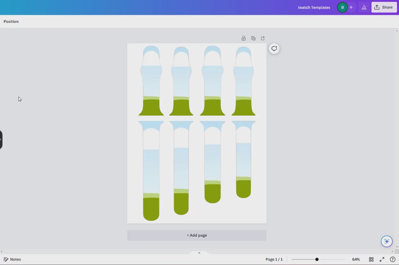Screen dimensions: 399x265
Task: Open grid view of pages
Action: coord(371,259)
